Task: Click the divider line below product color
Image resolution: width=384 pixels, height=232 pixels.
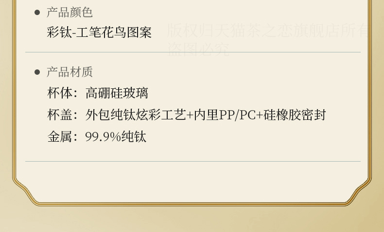Action: pyautogui.click(x=193, y=52)
